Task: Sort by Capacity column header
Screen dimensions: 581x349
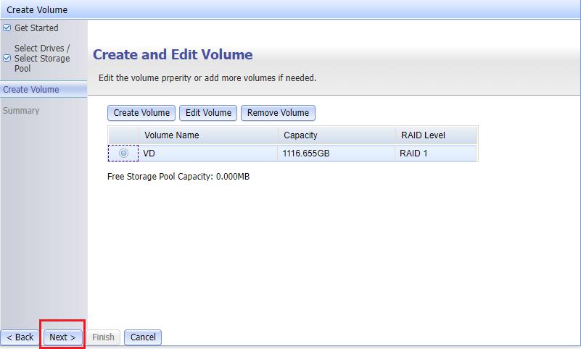Action: (x=337, y=135)
